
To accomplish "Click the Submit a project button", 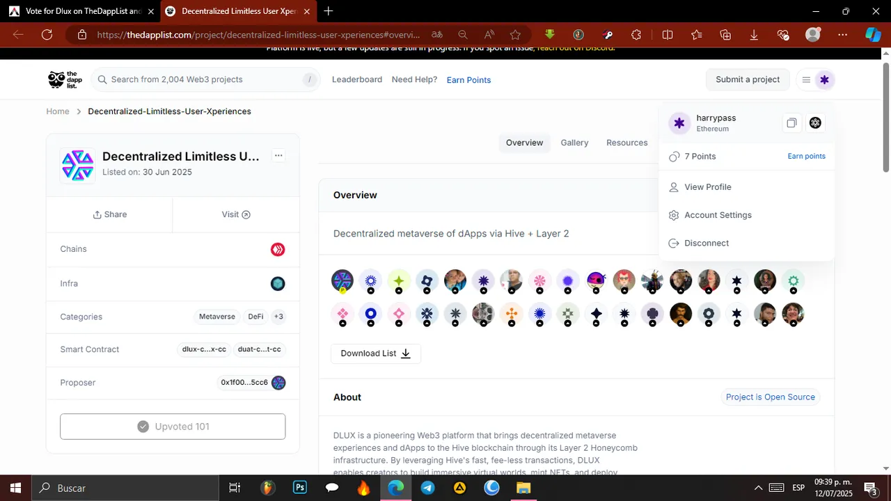I will 748,79.
